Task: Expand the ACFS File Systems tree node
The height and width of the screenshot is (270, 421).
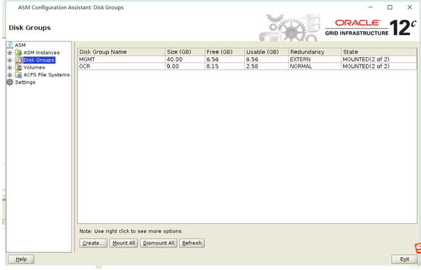Action: click(10, 75)
